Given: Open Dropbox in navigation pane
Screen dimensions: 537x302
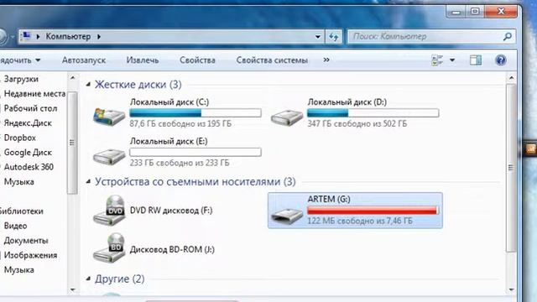Looking at the screenshot, I should (x=20, y=138).
